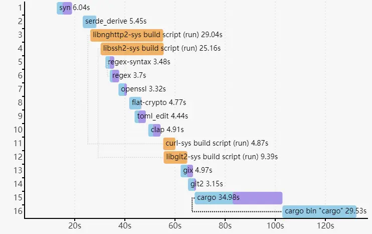Click the gix 4.97s bar

[187, 171]
